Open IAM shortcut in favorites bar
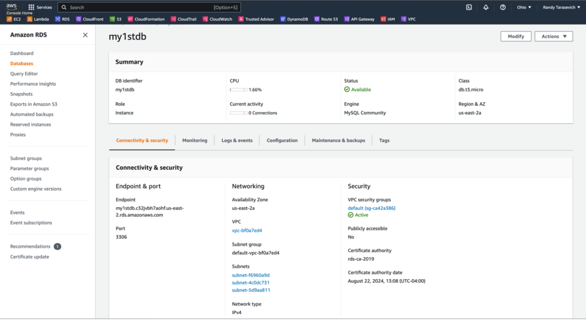 coord(387,19)
